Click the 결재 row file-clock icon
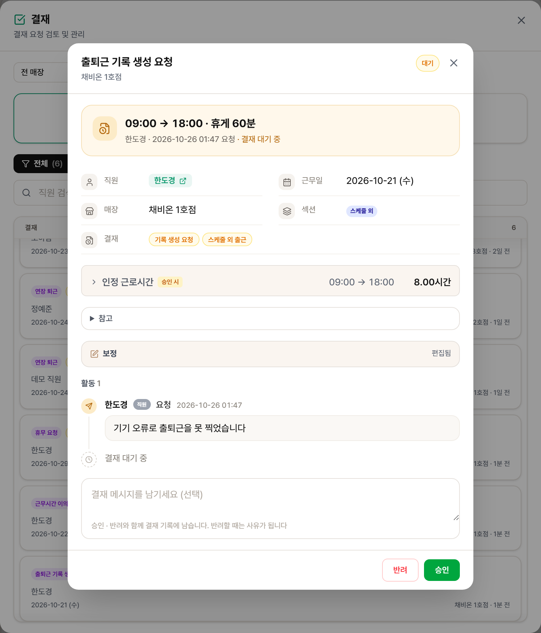 coord(89,240)
